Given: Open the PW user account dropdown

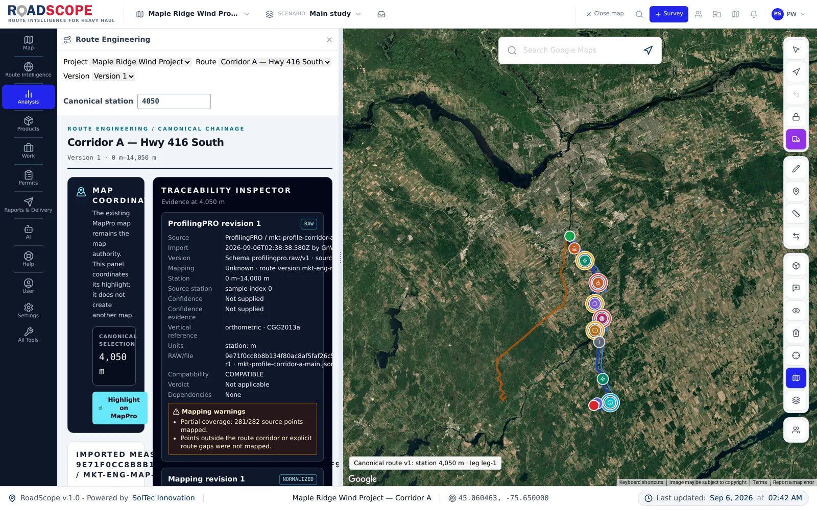Looking at the screenshot, I should point(788,14).
